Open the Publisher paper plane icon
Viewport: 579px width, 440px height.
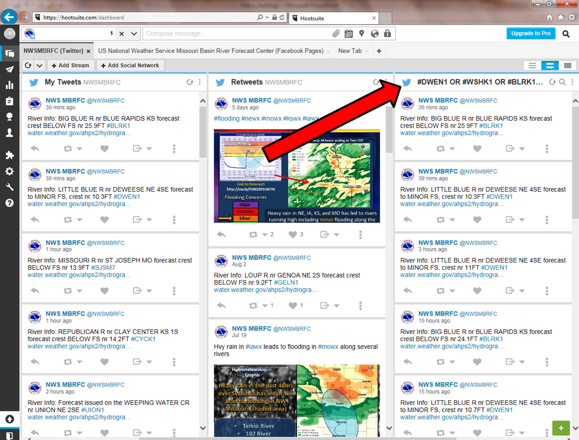pyautogui.click(x=9, y=69)
